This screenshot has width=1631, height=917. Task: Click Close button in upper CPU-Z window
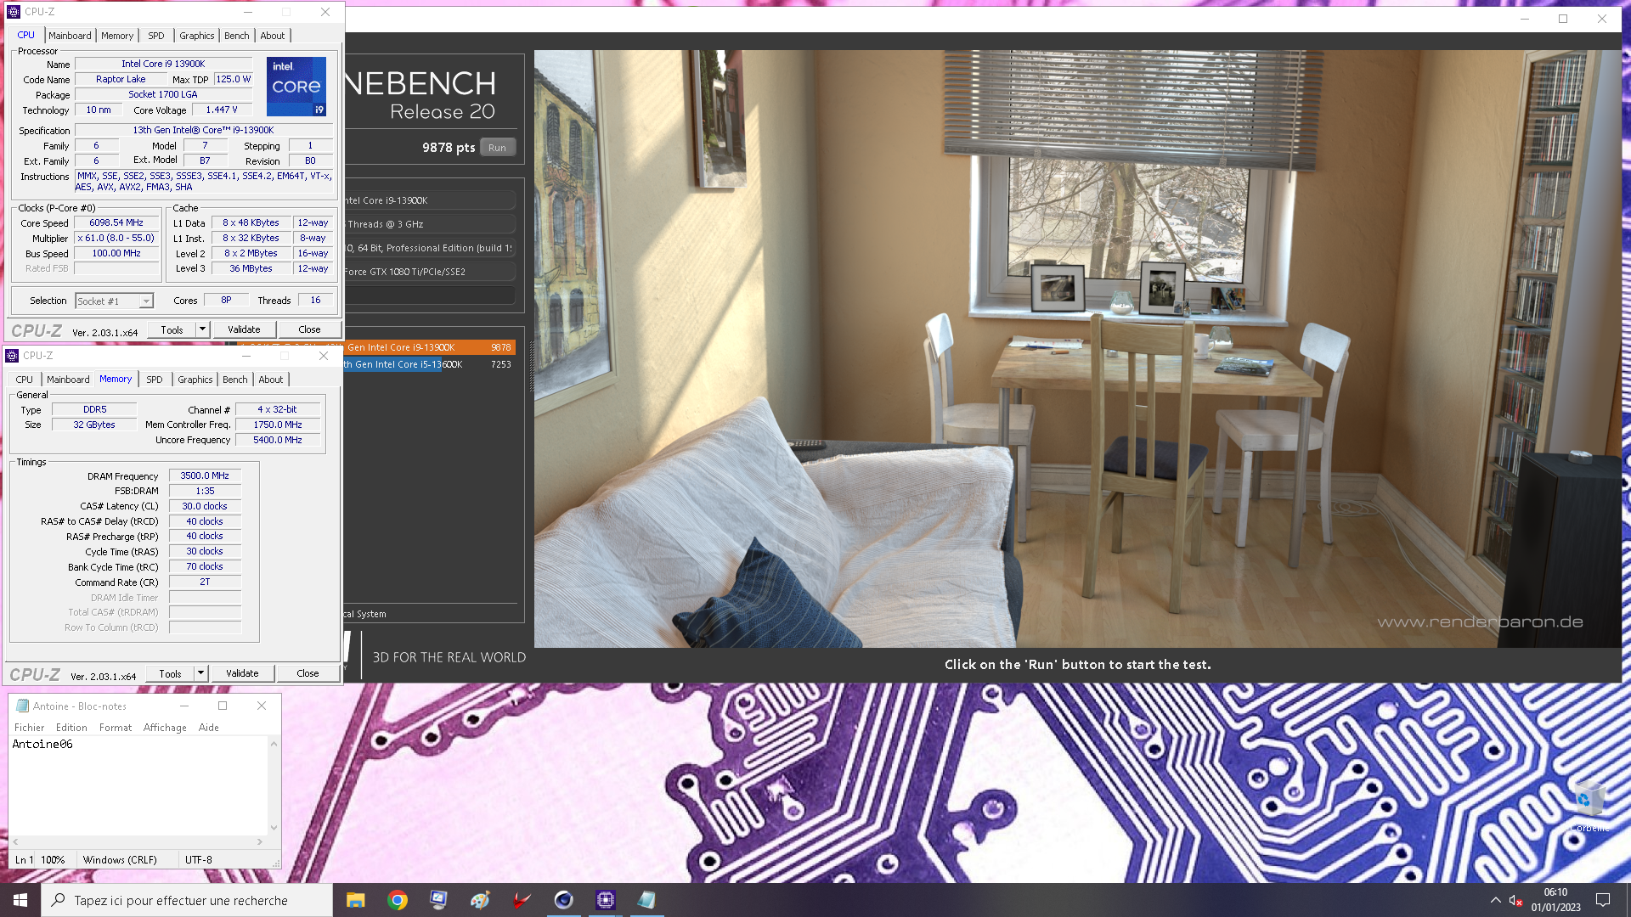coord(309,329)
